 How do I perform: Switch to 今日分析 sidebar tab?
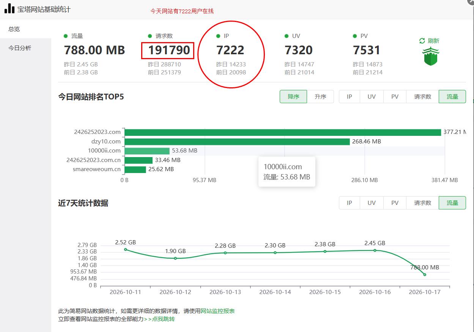25,48
